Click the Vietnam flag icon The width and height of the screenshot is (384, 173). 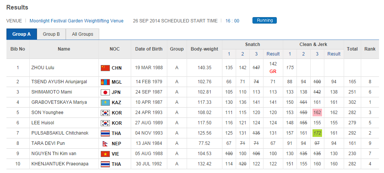click(x=105, y=154)
